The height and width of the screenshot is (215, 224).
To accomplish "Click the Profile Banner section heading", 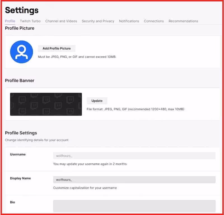I will point(20,81).
